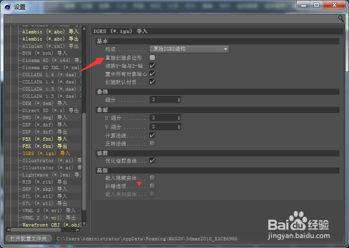Toggle 计算法线 checkbox
Viewport: 349px width, 248px height.
coord(152,135)
